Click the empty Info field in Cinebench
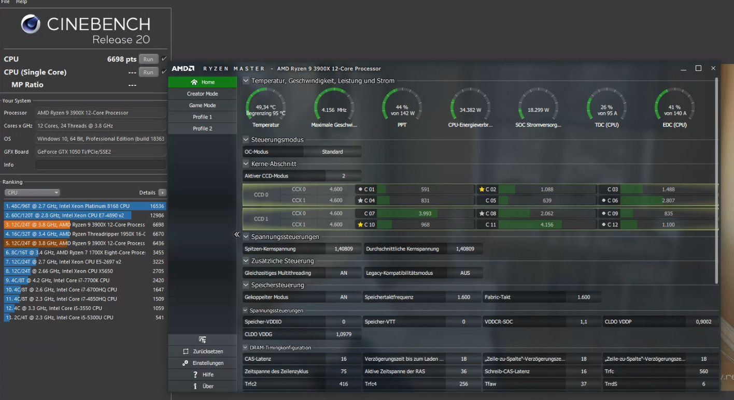Screen dimensions: 734x400 click(x=101, y=165)
